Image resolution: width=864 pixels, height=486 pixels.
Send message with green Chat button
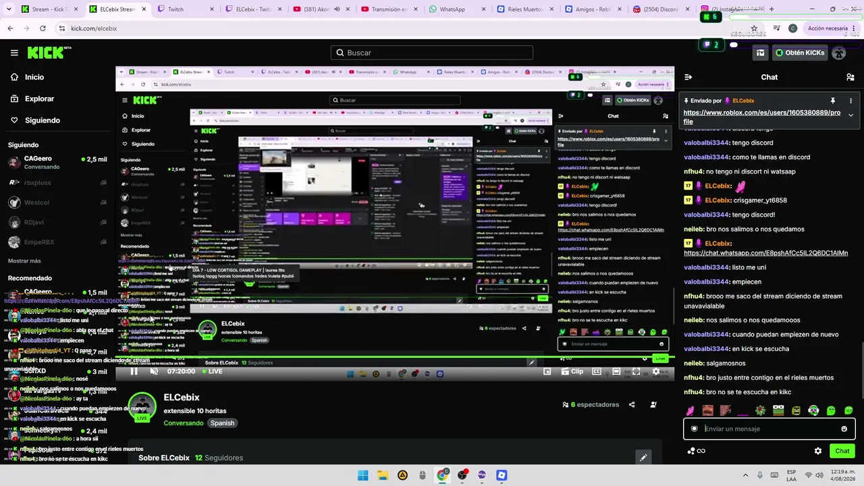point(842,451)
